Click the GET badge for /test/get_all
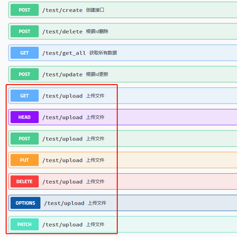 tap(24, 53)
